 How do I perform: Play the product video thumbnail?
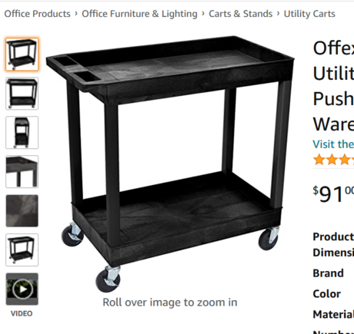(22, 289)
